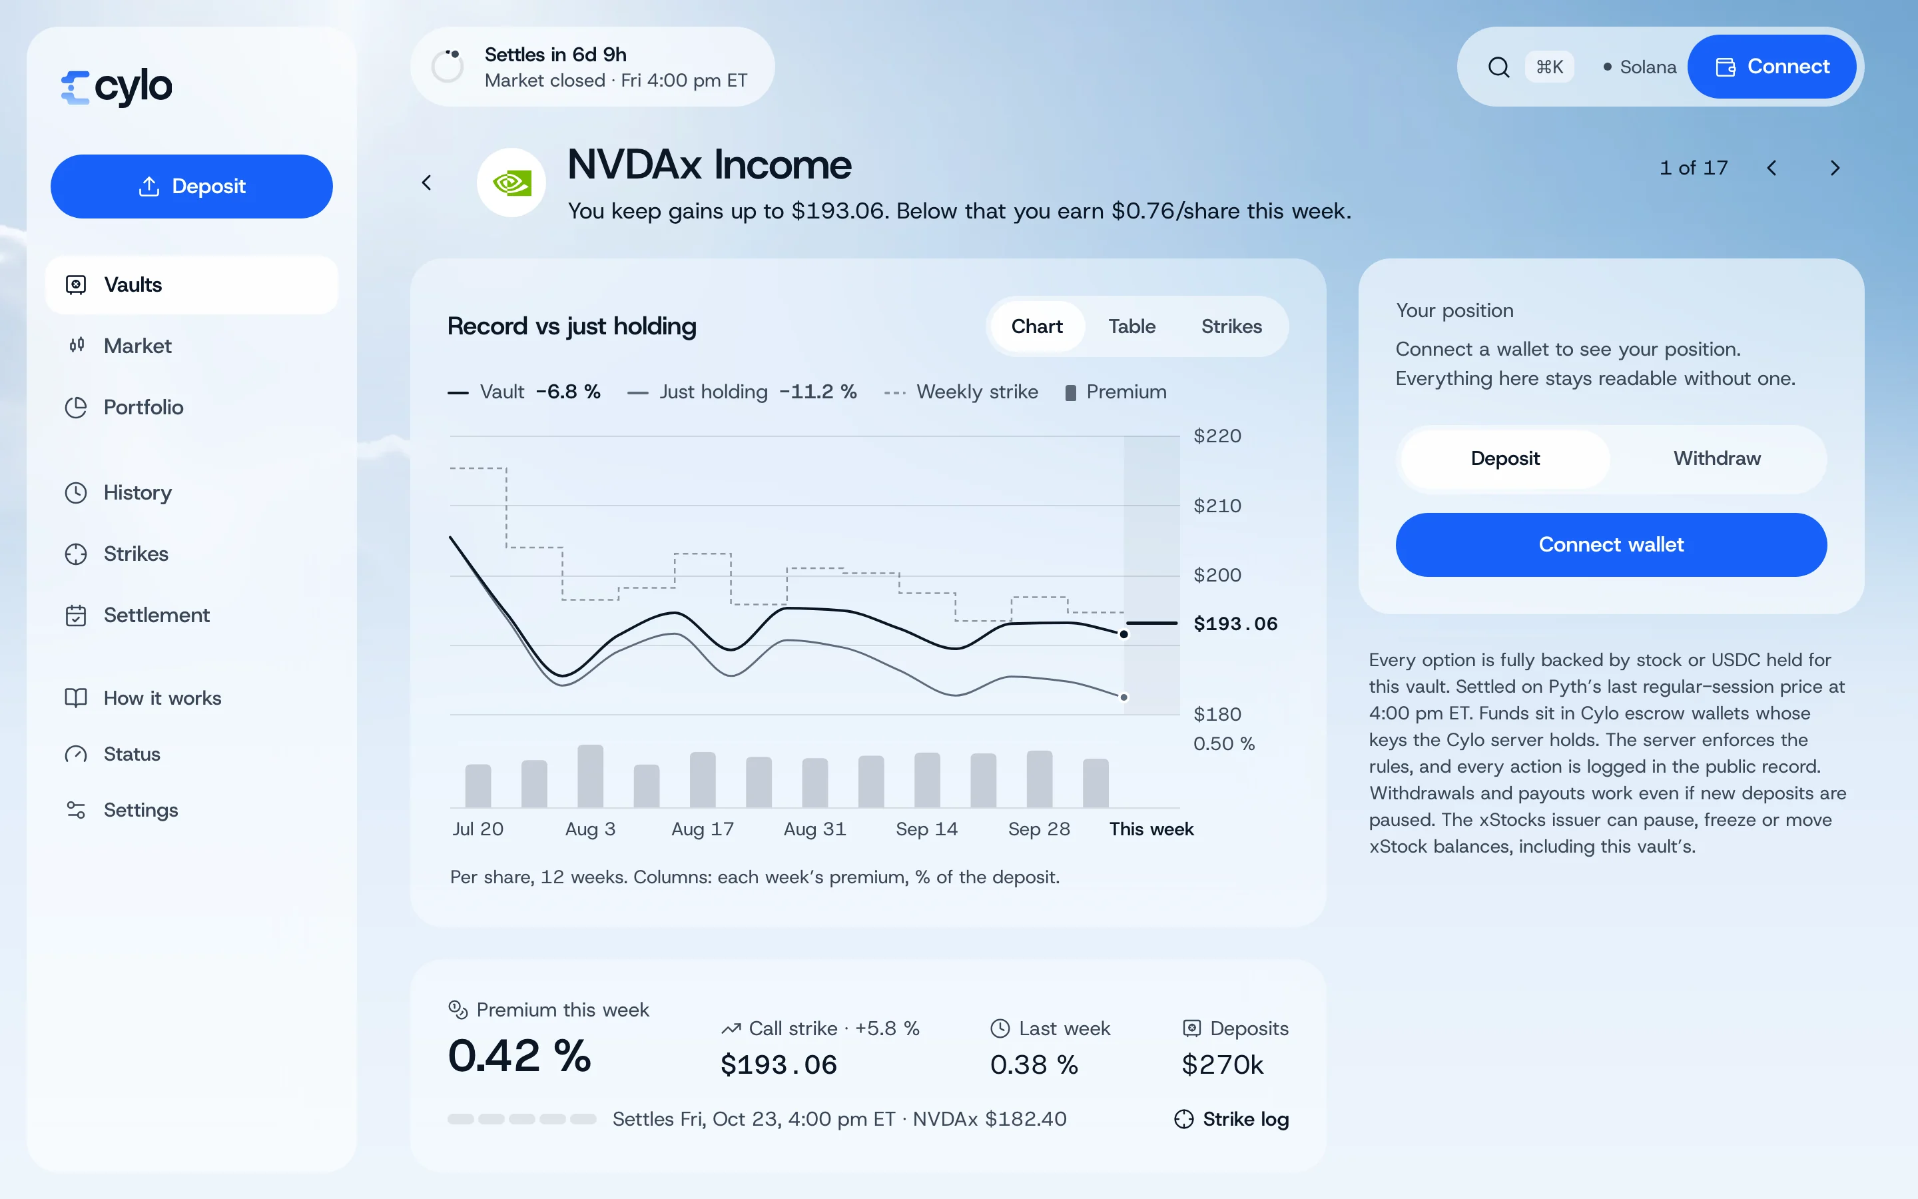1918x1199 pixels.
Task: Click the NVDAx Nvidia logo icon
Action: click(511, 183)
